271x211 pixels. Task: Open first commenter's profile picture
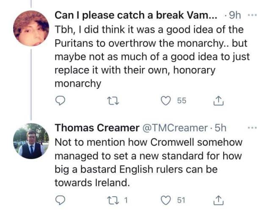point(31,28)
